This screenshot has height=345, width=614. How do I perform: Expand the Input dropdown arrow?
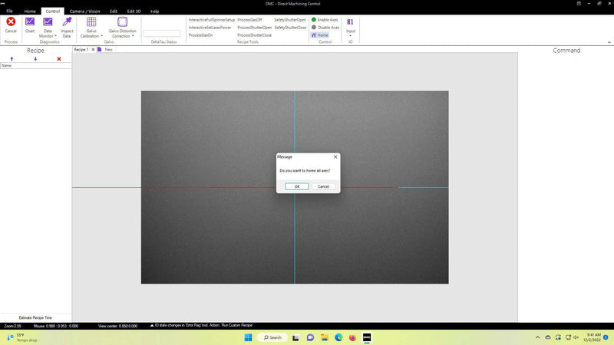(x=351, y=36)
